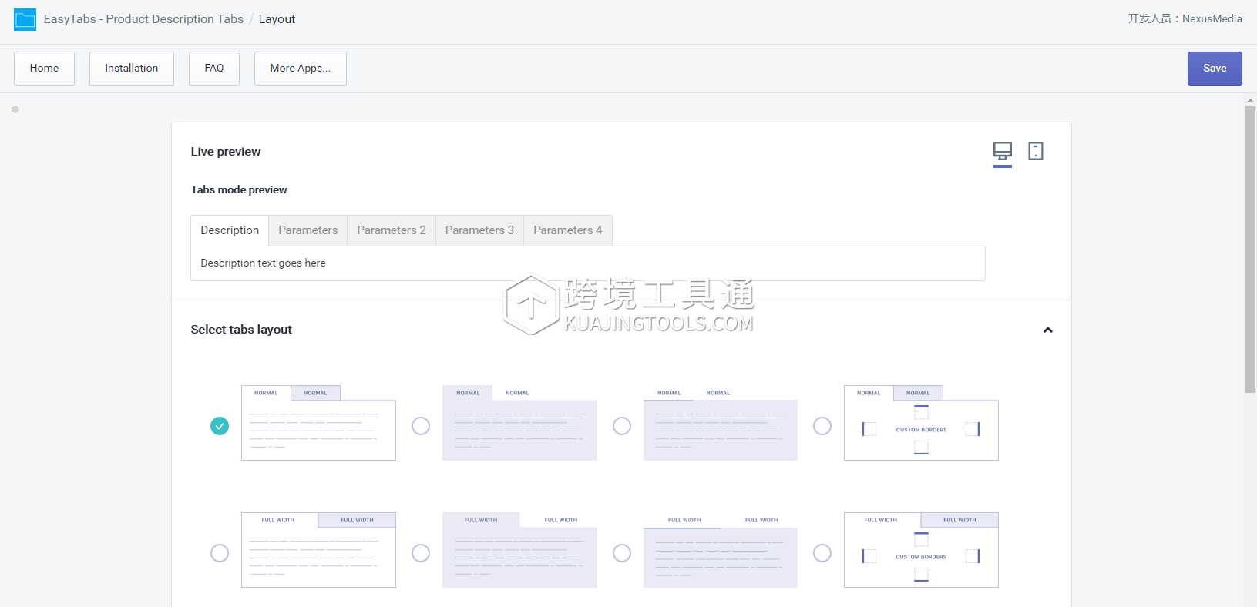This screenshot has width=1257, height=607.
Task: Click the full width white bordered layout thumbnail
Action: coord(318,550)
